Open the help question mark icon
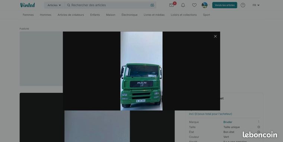This screenshot has width=283, height=142. [243, 5]
